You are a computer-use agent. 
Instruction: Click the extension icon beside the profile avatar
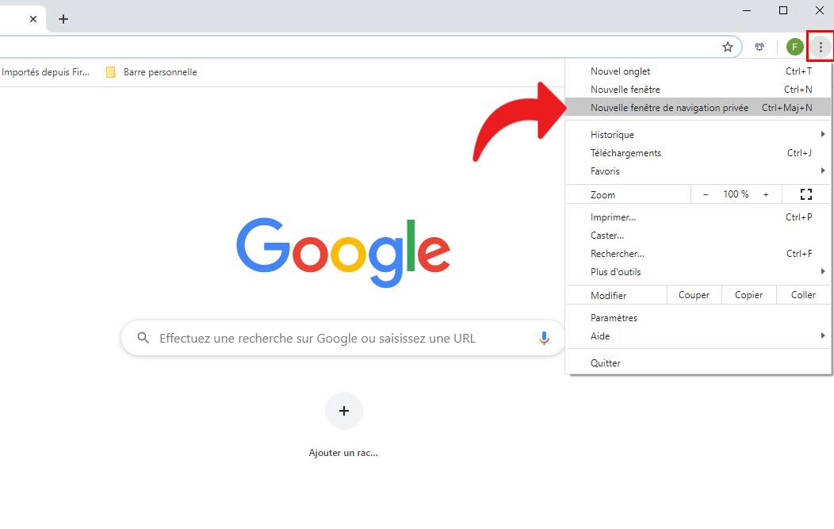click(x=759, y=48)
